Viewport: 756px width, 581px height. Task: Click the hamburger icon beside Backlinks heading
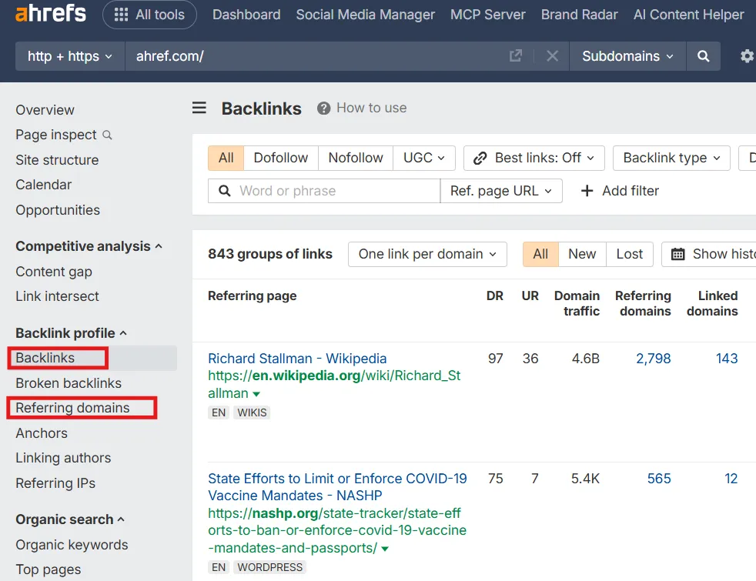(199, 108)
